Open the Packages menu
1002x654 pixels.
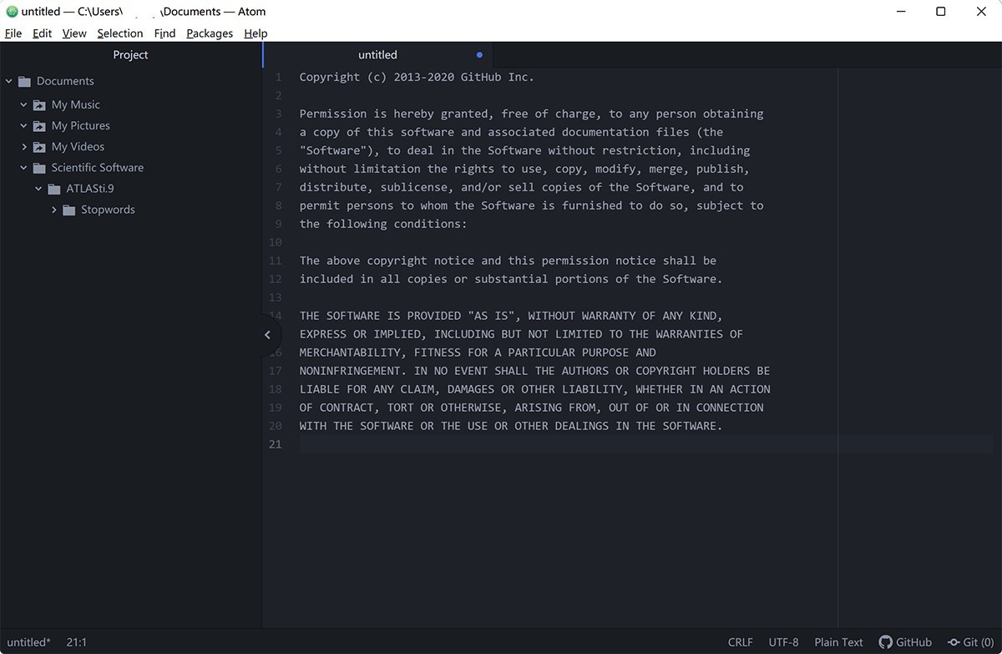pyautogui.click(x=209, y=33)
